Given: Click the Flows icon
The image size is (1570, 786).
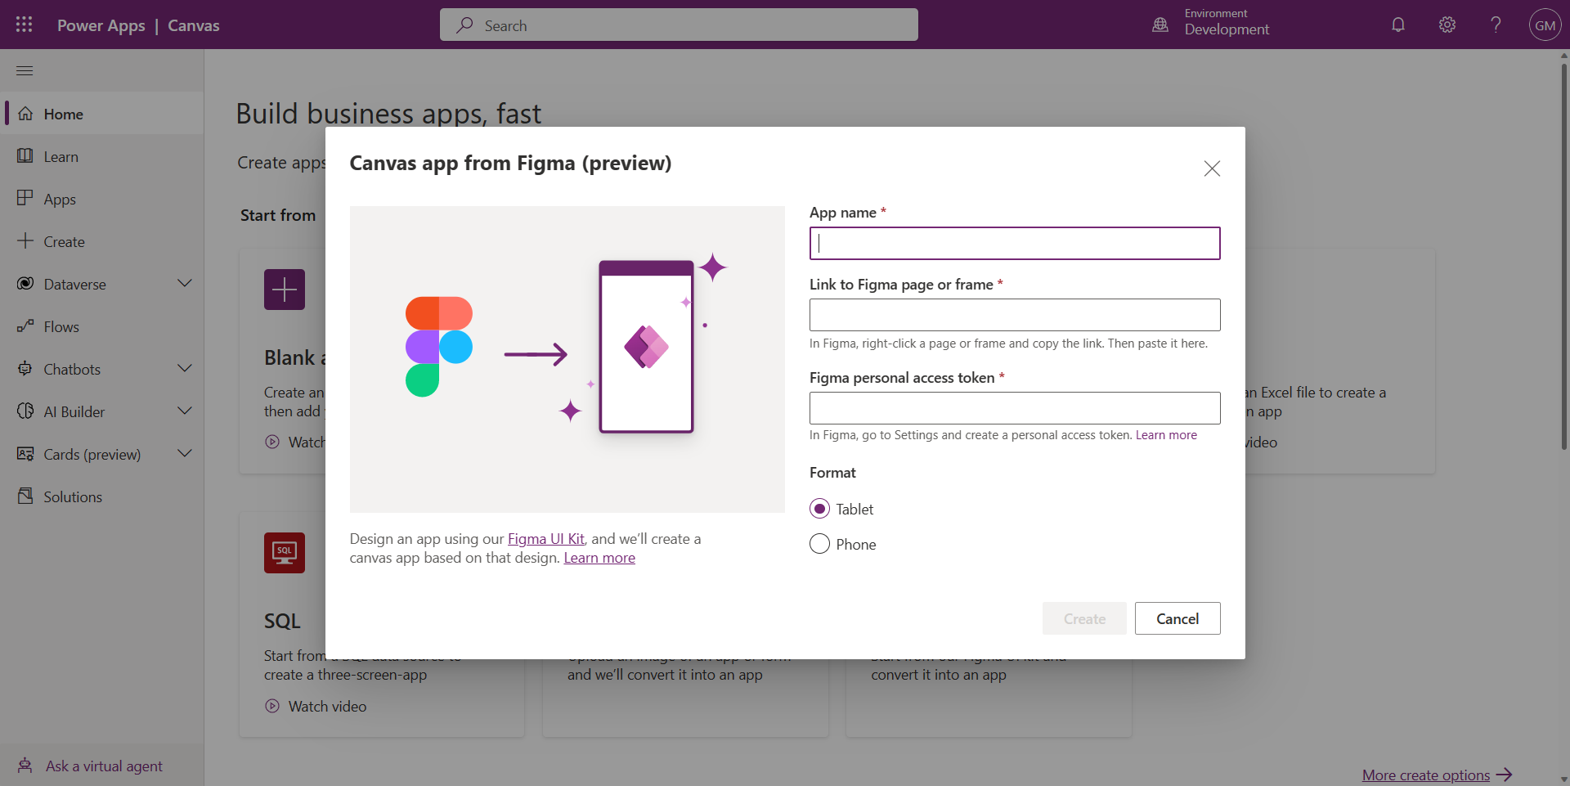Looking at the screenshot, I should pos(25,326).
